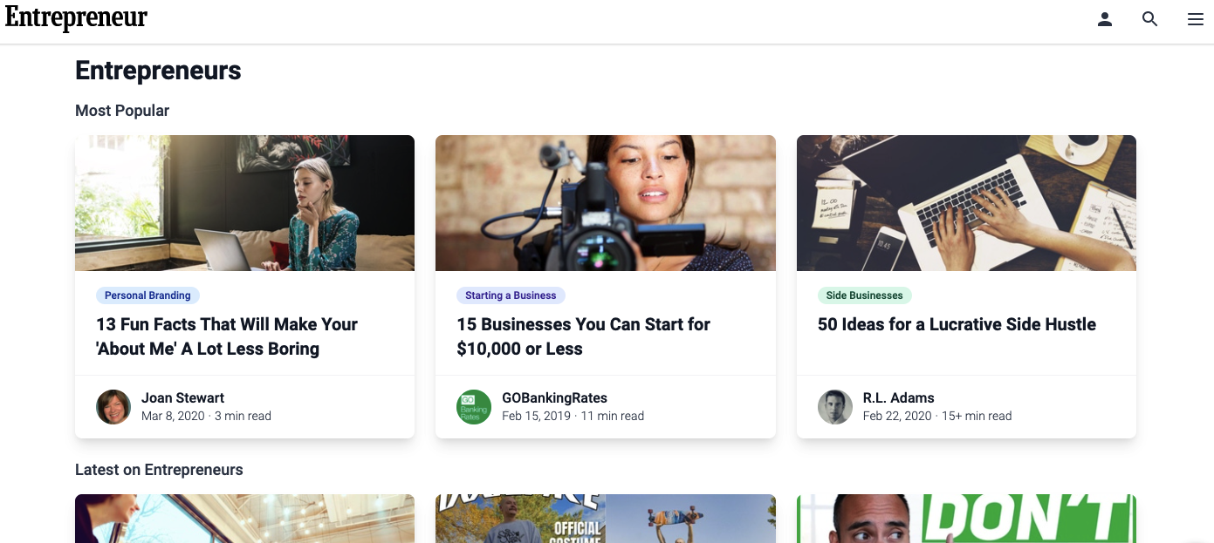The height and width of the screenshot is (543, 1214).
Task: Open the hamburger menu icon
Action: pyautogui.click(x=1196, y=19)
